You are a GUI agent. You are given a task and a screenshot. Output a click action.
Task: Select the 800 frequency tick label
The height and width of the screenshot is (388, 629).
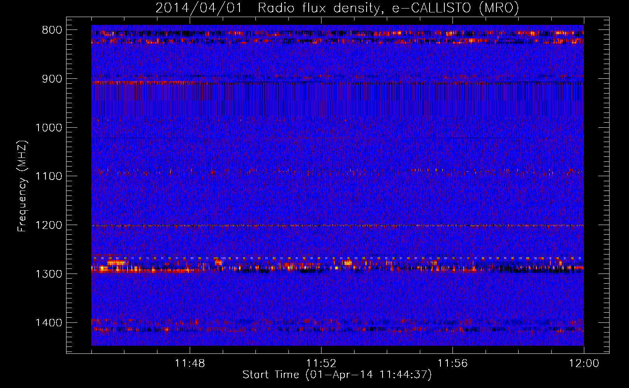tap(52, 30)
